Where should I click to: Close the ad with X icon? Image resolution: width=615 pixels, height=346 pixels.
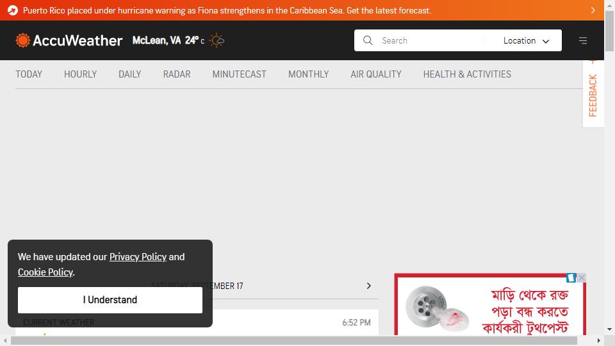coord(582,277)
